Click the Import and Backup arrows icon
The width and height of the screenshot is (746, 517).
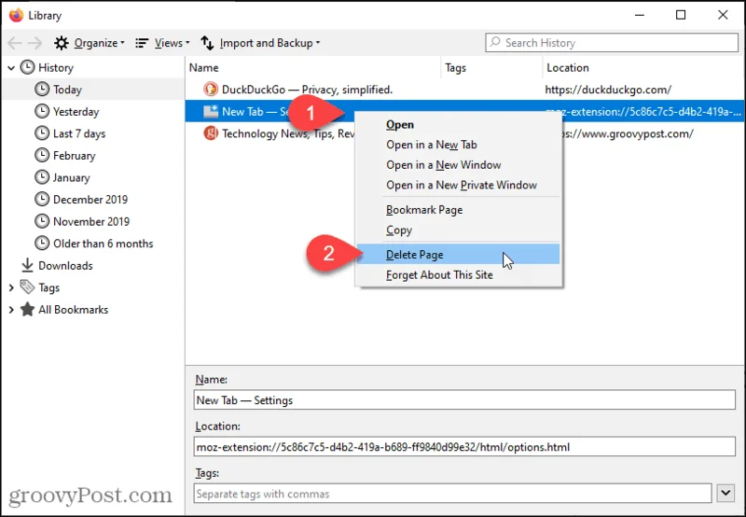207,43
